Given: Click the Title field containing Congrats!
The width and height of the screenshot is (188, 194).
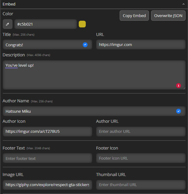Looking at the screenshot, I should pos(43,45).
